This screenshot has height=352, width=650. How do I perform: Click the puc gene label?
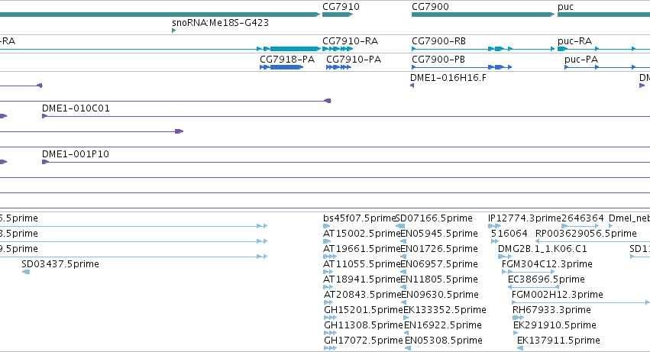point(565,7)
